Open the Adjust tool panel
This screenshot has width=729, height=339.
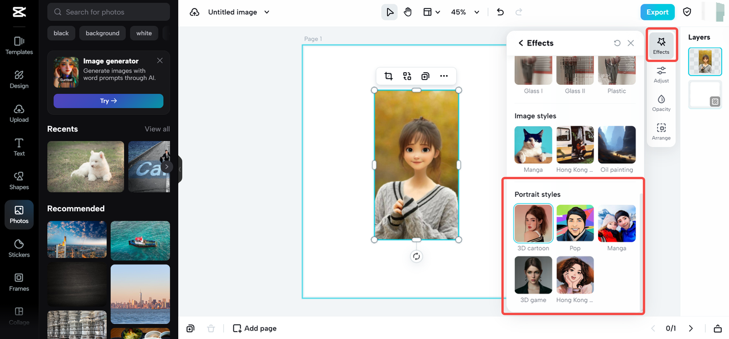pyautogui.click(x=661, y=75)
